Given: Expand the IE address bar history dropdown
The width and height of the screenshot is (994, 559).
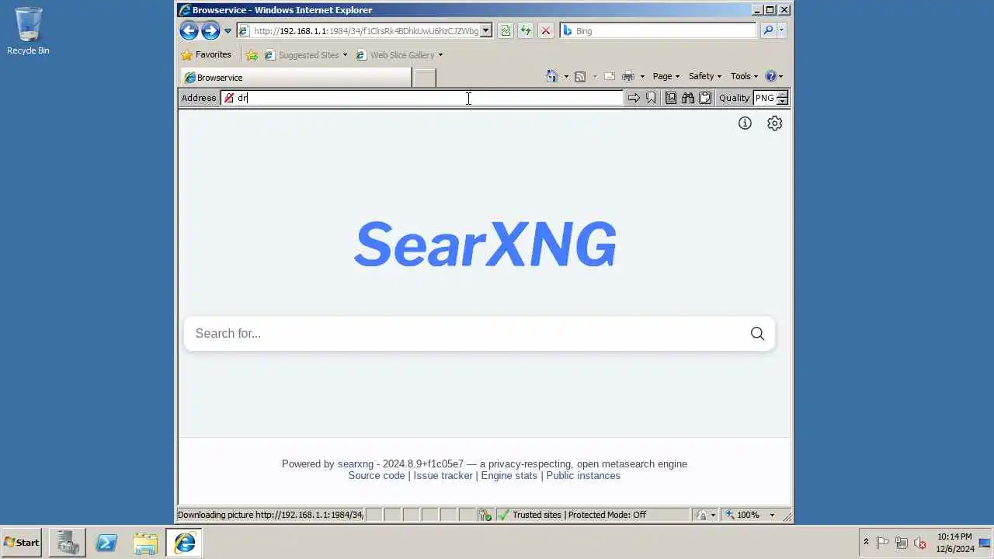Looking at the screenshot, I should [x=486, y=31].
